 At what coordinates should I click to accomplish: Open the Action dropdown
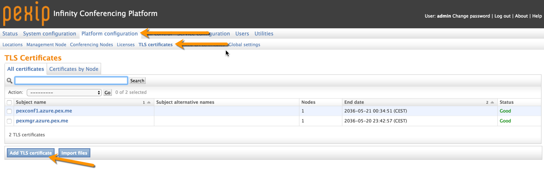click(64, 92)
